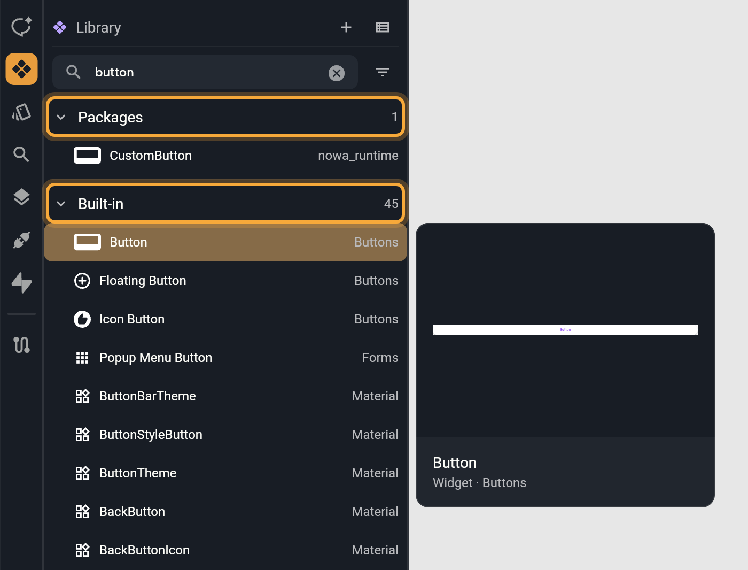Screen dimensions: 748x570
Task: Select the Library sidebar icon
Action: coord(21,69)
